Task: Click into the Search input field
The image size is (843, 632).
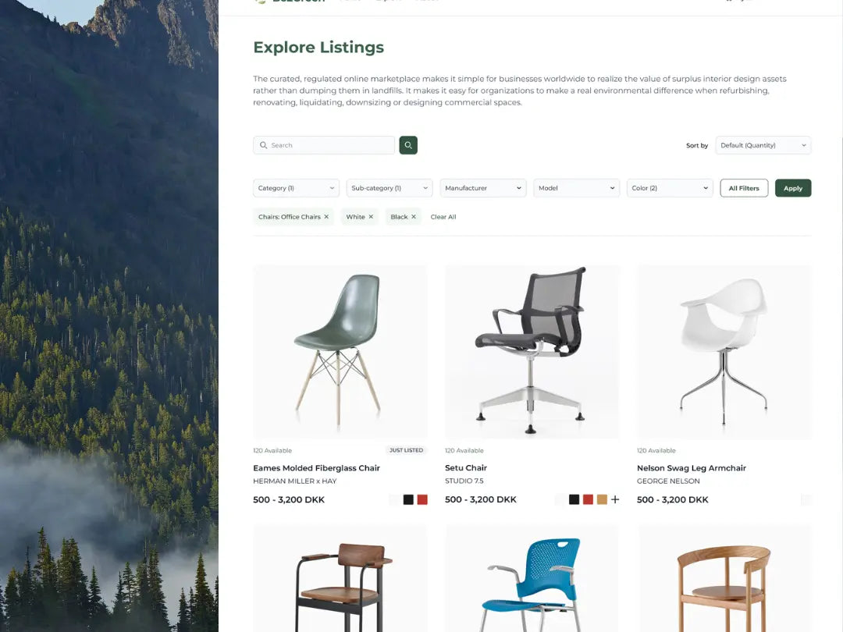Action: [324, 145]
